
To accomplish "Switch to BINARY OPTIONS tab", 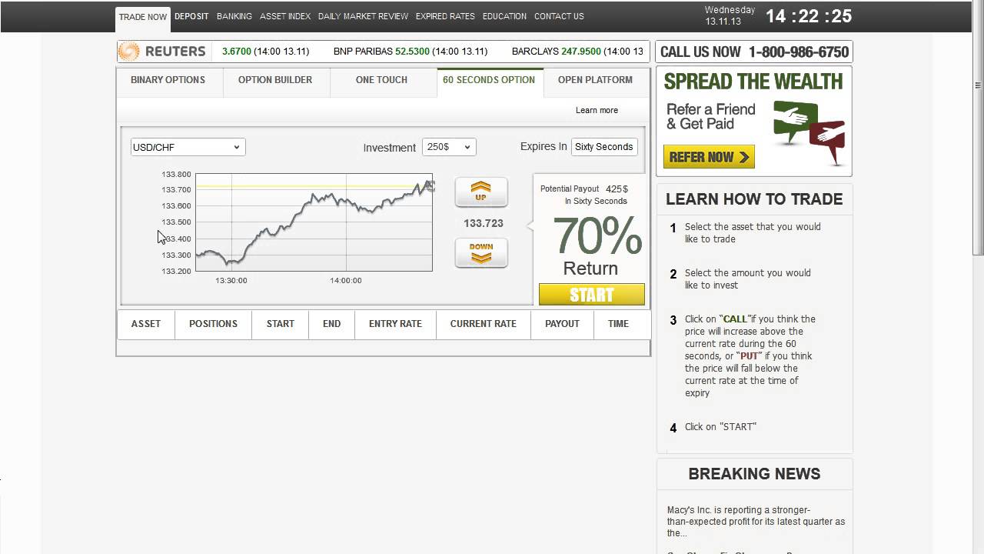I will tap(168, 80).
